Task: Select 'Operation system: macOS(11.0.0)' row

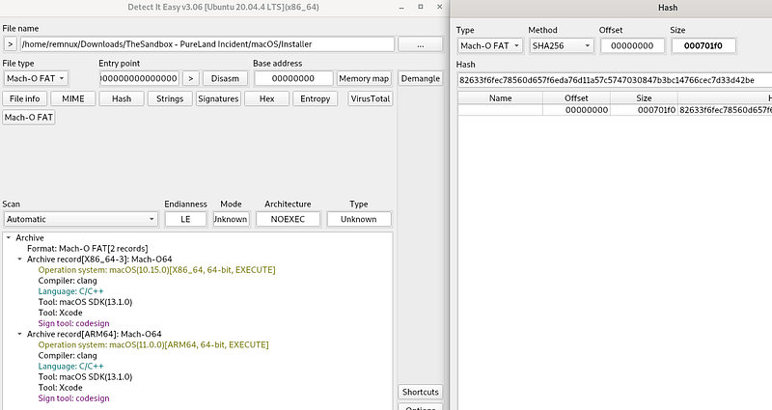Action: coord(153,344)
